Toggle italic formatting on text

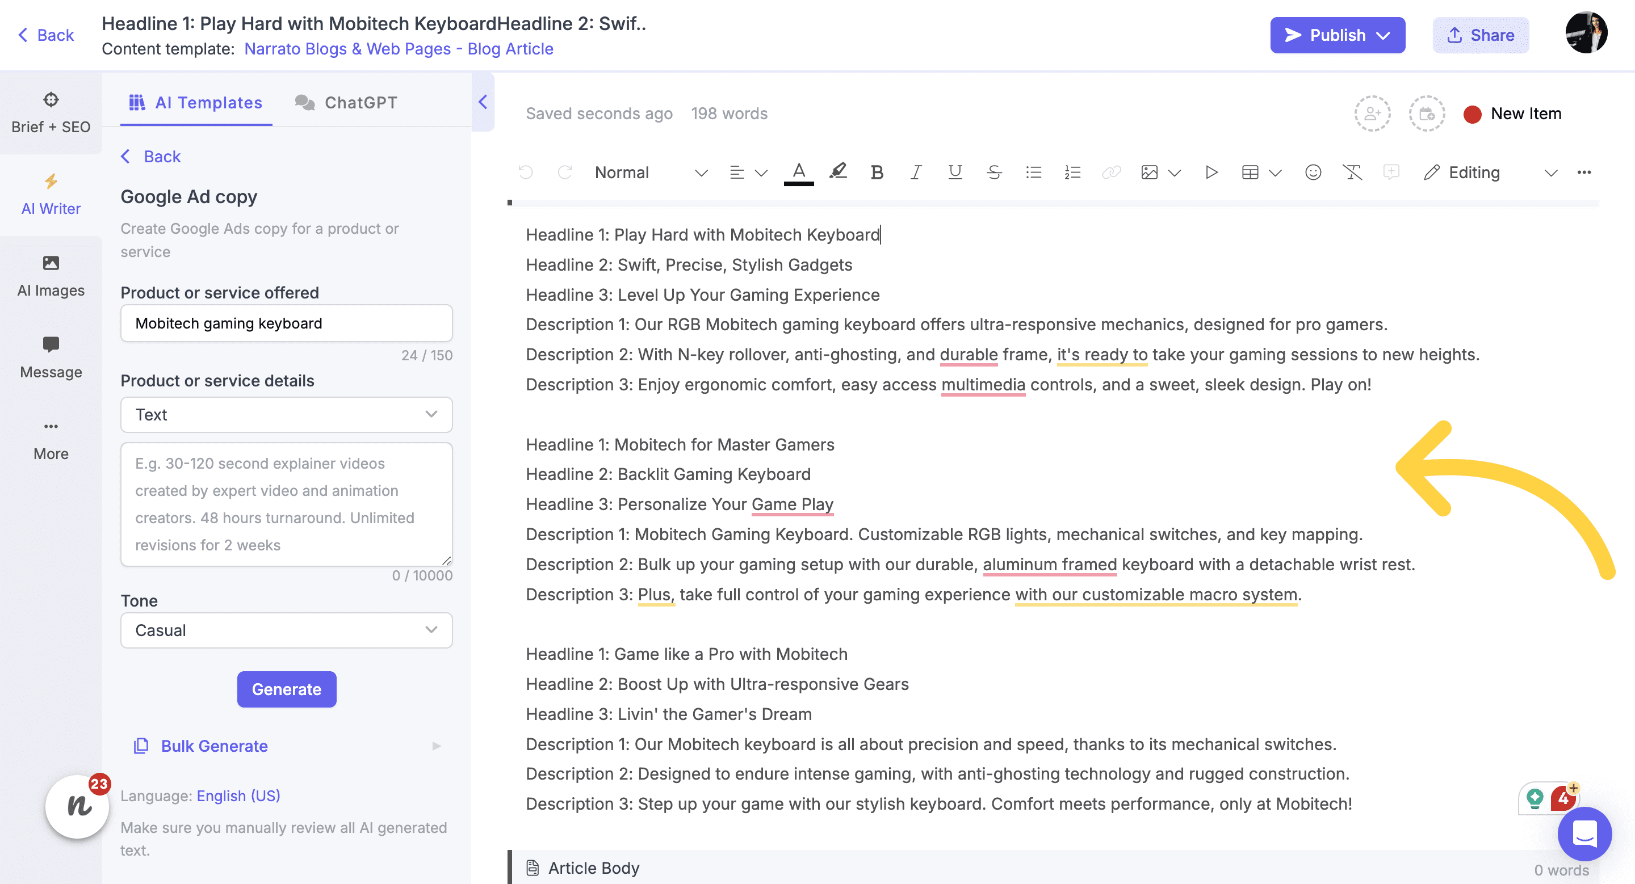(915, 172)
